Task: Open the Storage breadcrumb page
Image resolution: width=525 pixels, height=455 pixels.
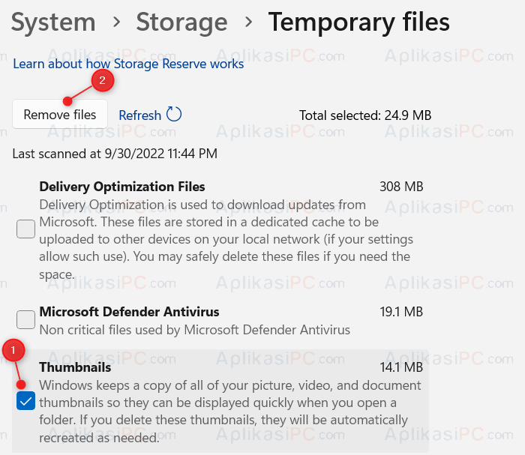Action: point(181,22)
